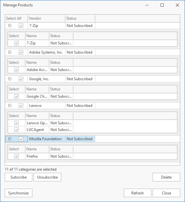Click the Name column header above Firefox
The width and height of the screenshot is (185, 202).
(37, 149)
